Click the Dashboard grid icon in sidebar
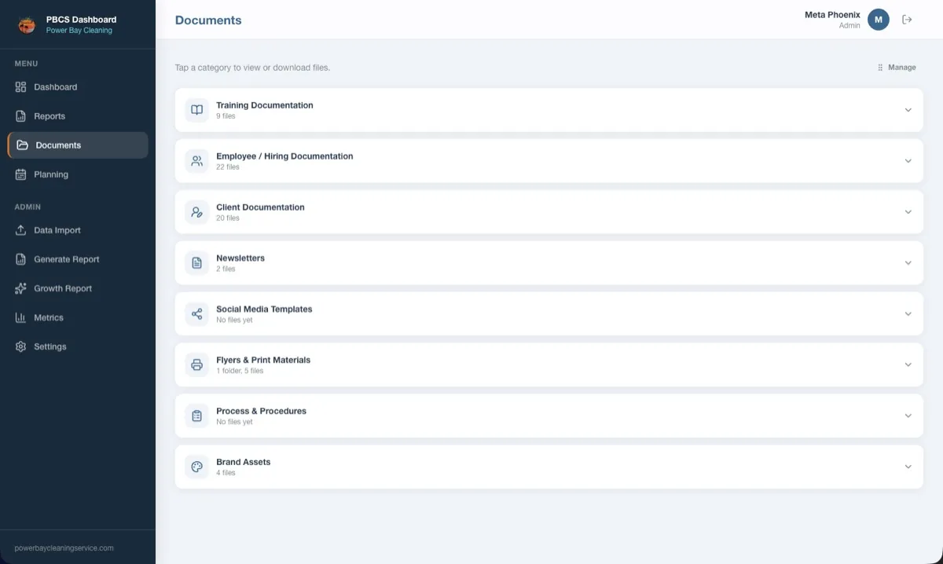 21,87
